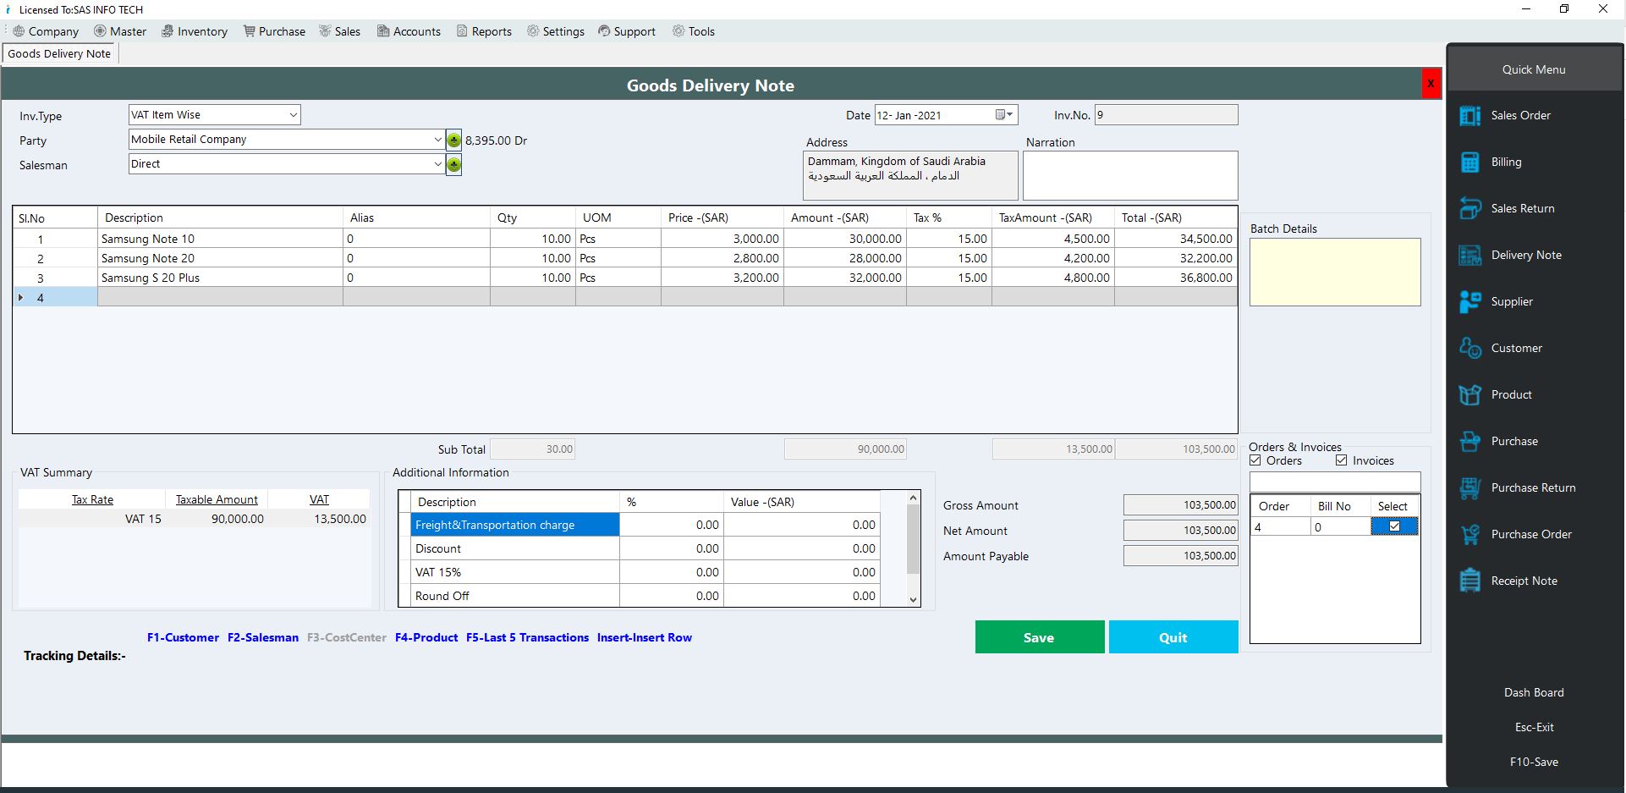Open Receipt Note icon in Quick Menu
This screenshot has height=793, width=1626.
click(x=1470, y=581)
